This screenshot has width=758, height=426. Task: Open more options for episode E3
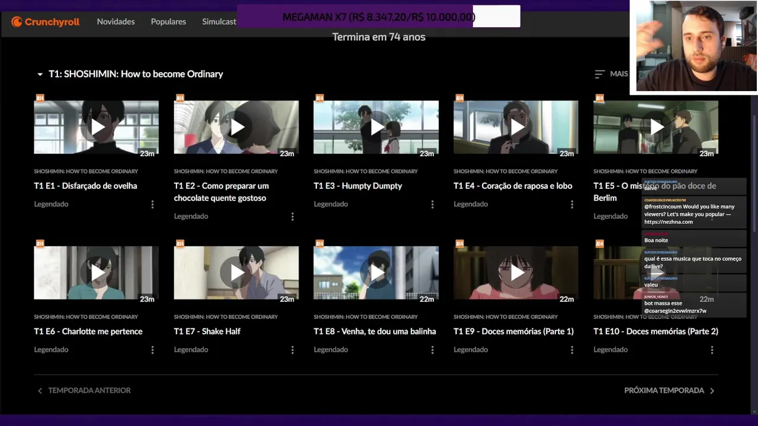[x=432, y=204]
